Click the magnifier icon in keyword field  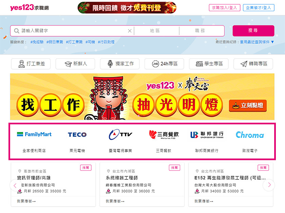pyautogui.click(x=17, y=31)
